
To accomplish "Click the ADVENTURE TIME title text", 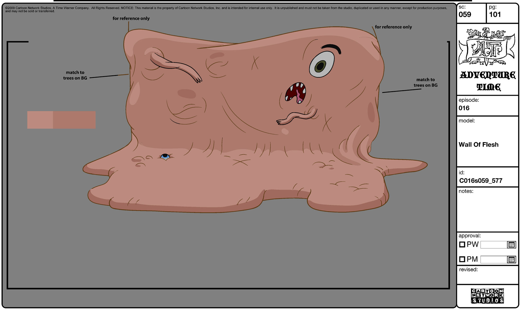I will pos(488,81).
